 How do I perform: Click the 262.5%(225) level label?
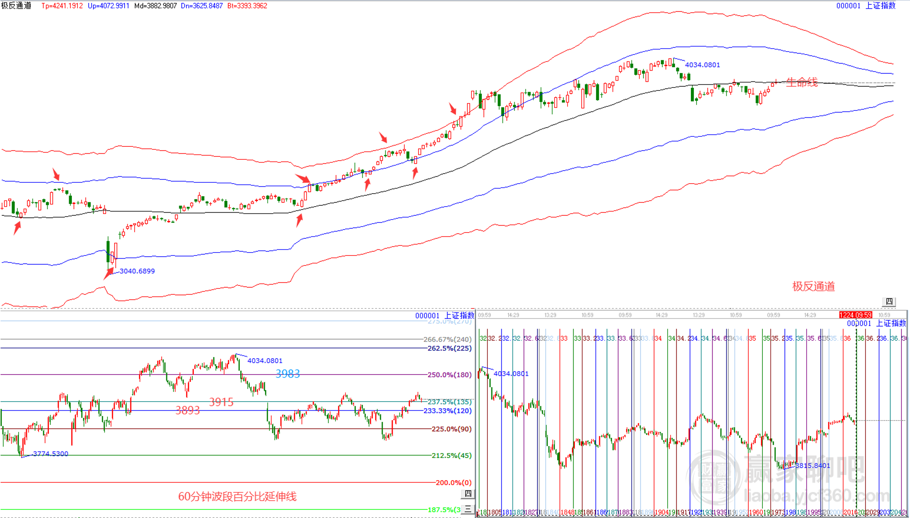[449, 348]
